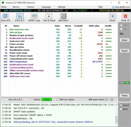Click the Get S.M.A.R.T. button
Screen dimensions: 131x127
(16, 99)
